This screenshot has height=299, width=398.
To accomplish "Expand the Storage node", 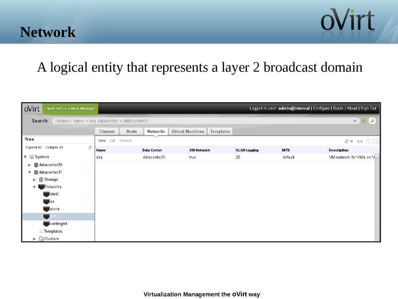I will [34, 179].
